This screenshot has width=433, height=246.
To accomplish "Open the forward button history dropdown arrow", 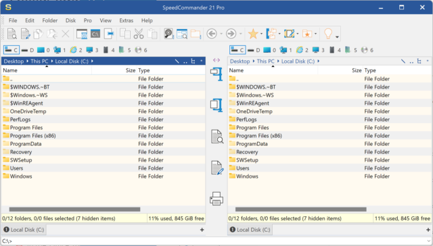I will point(241,34).
